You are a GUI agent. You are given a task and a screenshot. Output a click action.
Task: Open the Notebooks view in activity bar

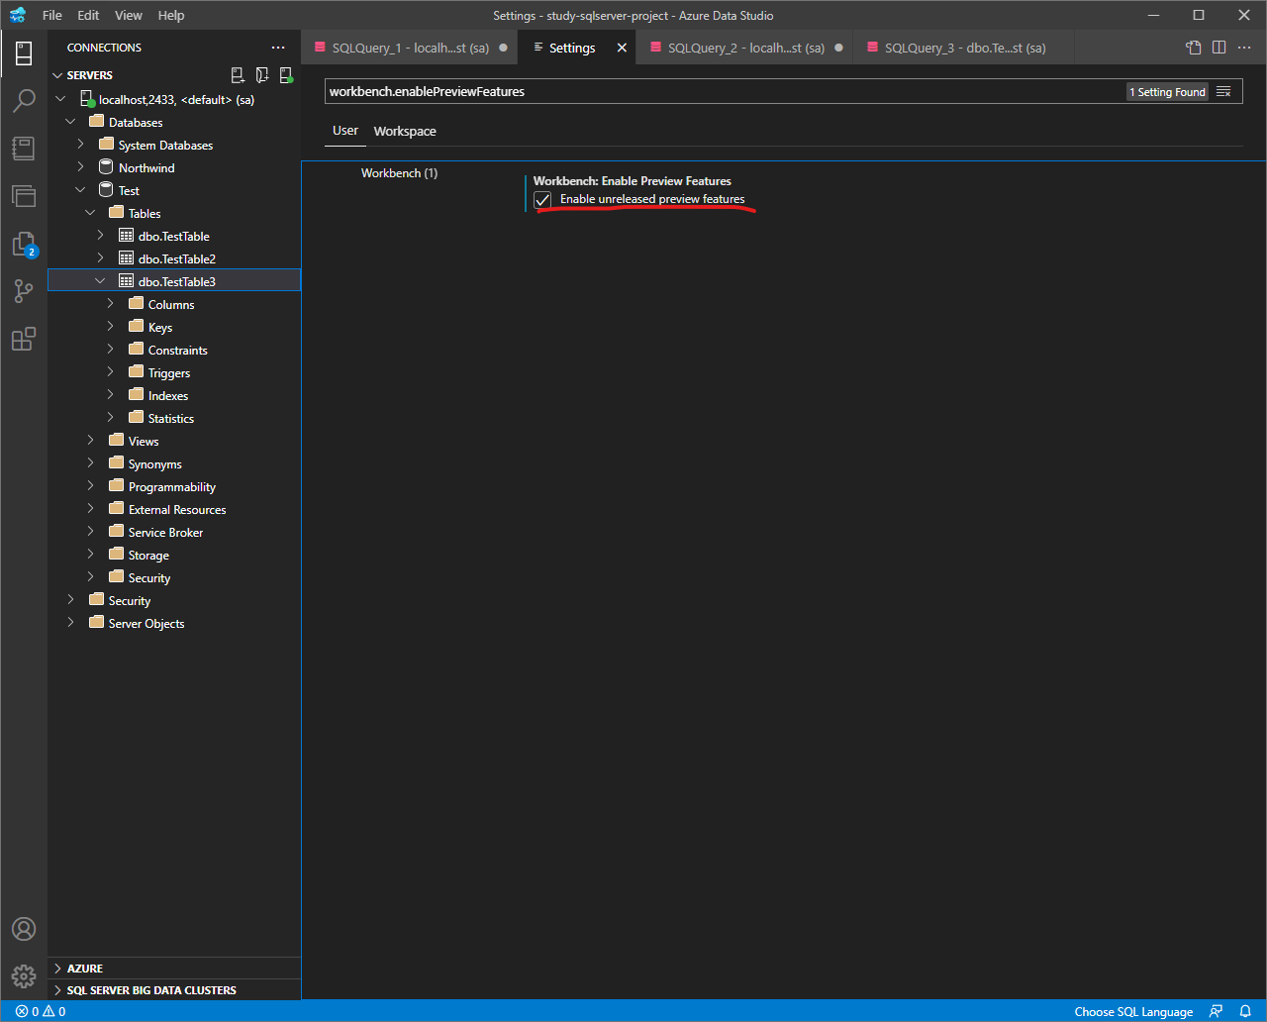click(24, 149)
